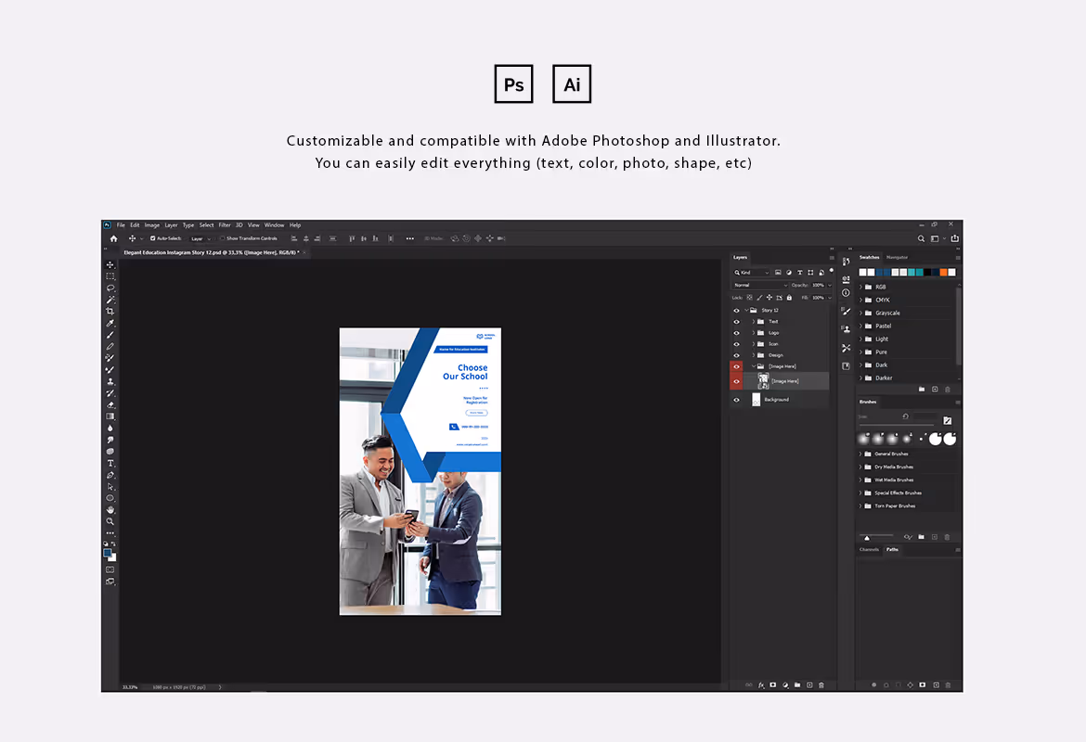Select the Eyedropper tool

coord(110,324)
